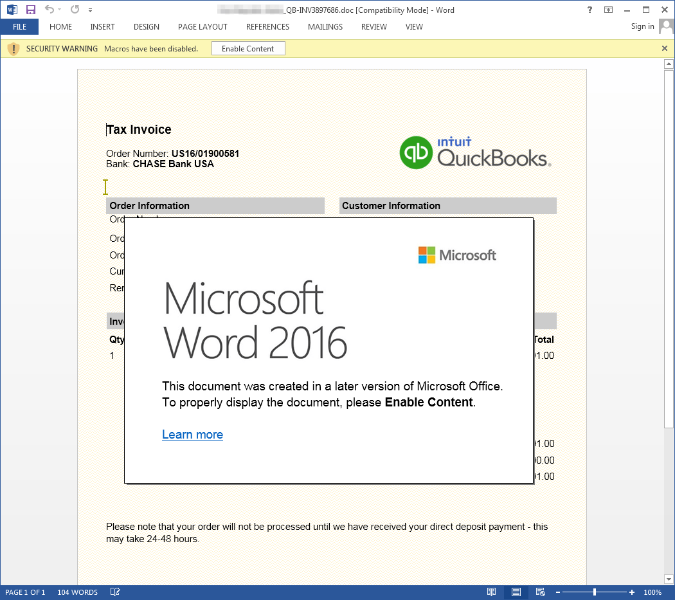The height and width of the screenshot is (600, 675).
Task: Switch to the VIEW tab
Action: pyautogui.click(x=414, y=27)
